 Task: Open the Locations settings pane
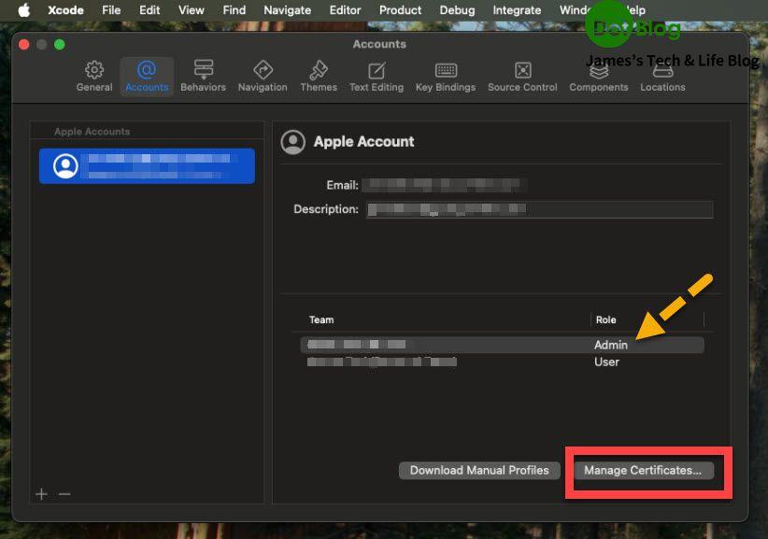[662, 76]
